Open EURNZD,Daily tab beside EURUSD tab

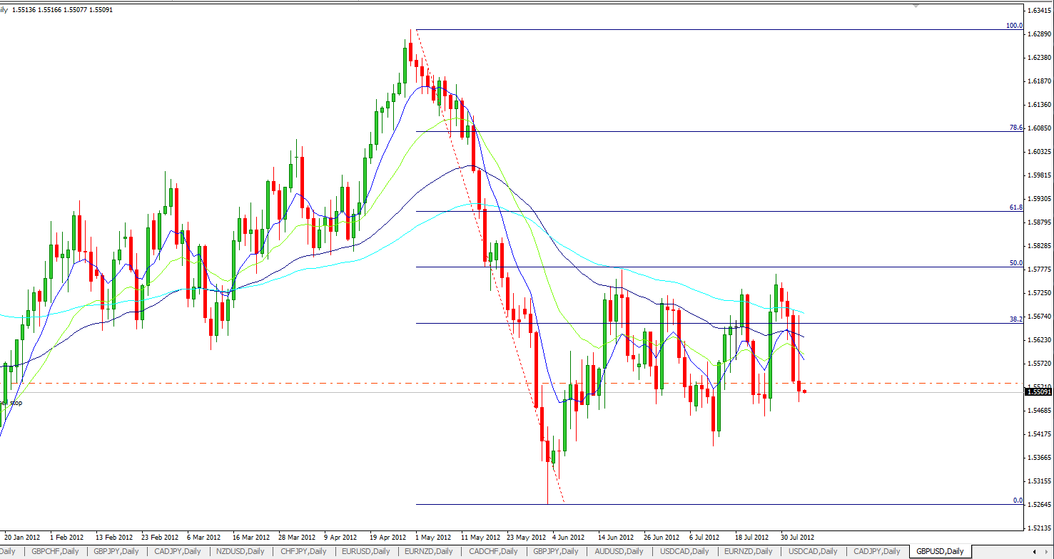[x=430, y=551]
